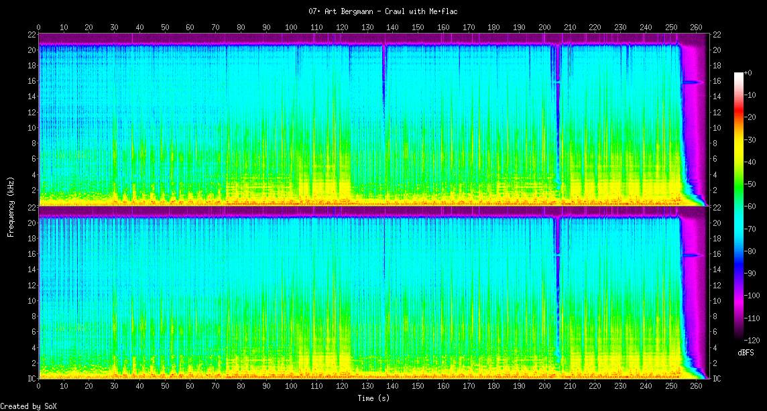
Task: Click the 260 tick on the top time axis
Action: pyautogui.click(x=696, y=27)
